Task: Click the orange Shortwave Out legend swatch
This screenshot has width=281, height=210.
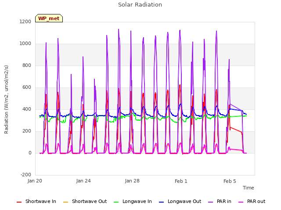Action: [x=66, y=202]
